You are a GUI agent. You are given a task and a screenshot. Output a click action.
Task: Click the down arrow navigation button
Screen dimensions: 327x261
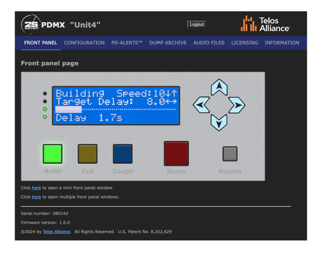(219, 122)
